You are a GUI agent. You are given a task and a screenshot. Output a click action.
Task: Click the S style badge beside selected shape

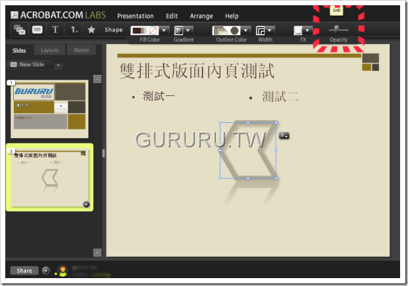(x=284, y=135)
